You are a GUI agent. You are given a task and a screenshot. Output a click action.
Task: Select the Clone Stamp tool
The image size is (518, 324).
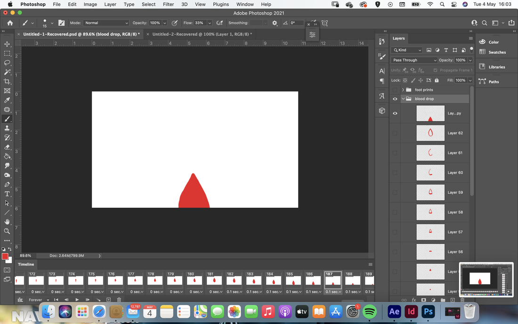tap(7, 128)
